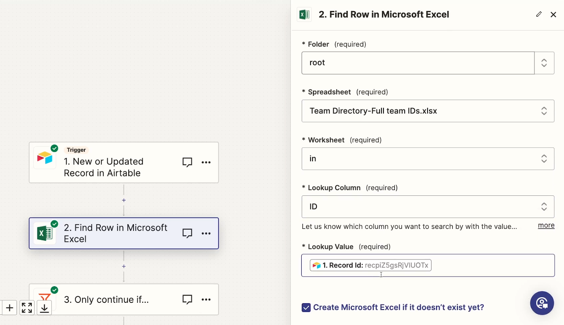Open comments on Only continue if step
The image size is (564, 325).
187,300
